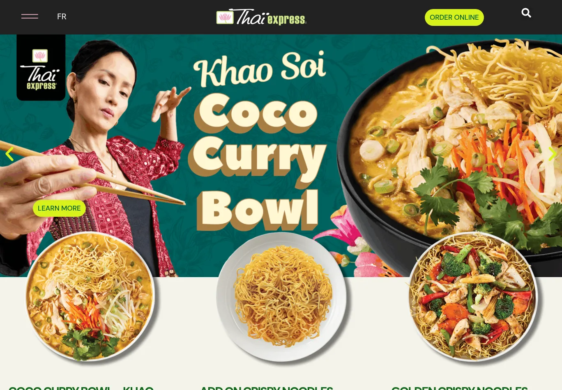Screen dimensions: 562x390
Task: Click the search magnifier icon
Action: click(x=526, y=13)
